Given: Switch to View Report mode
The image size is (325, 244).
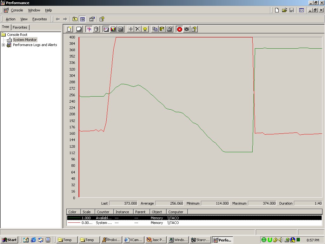Looking at the screenshot, I should coord(121,29).
